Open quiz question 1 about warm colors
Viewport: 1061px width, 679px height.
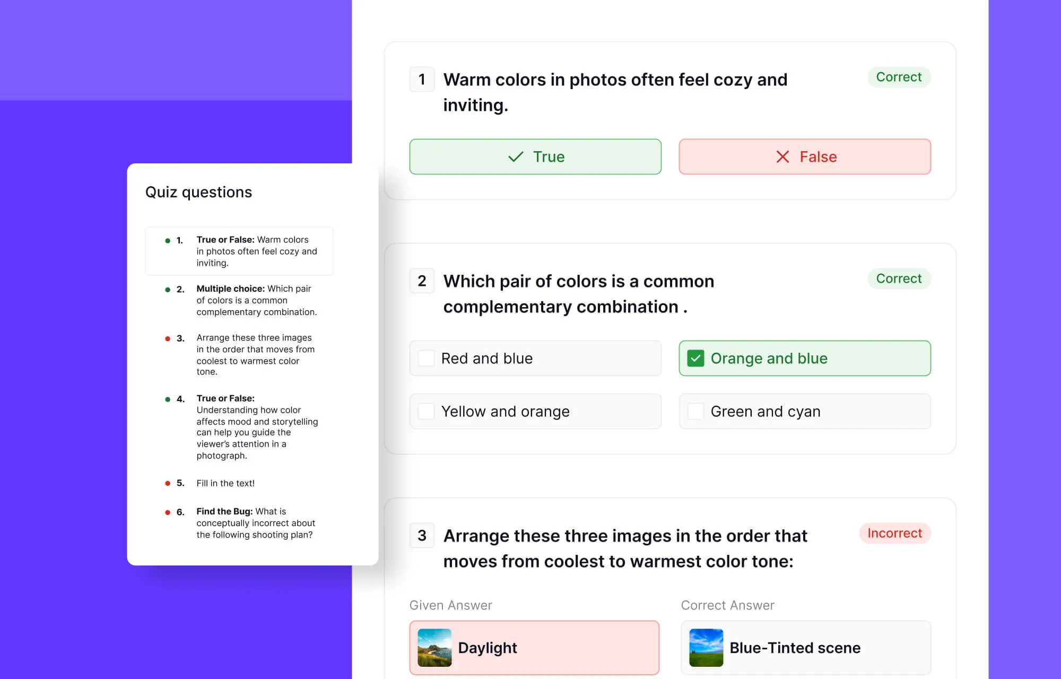pos(256,251)
